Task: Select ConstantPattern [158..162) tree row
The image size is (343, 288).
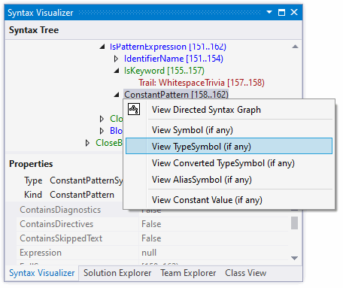Action: point(176,95)
